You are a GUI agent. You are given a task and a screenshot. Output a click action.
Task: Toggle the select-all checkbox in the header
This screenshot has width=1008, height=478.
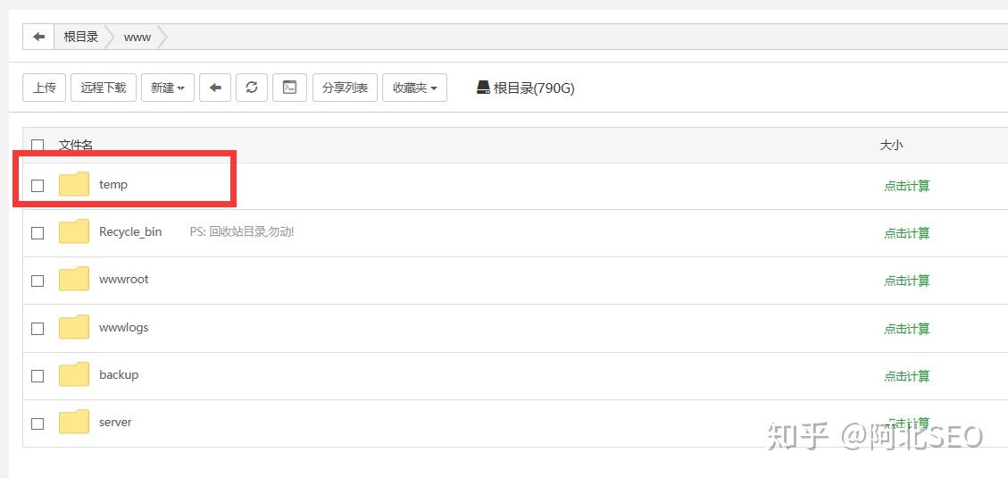point(37,146)
